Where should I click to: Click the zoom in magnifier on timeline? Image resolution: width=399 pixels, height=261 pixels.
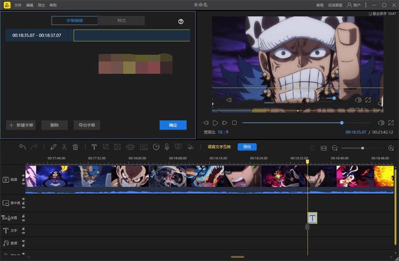tap(391, 148)
